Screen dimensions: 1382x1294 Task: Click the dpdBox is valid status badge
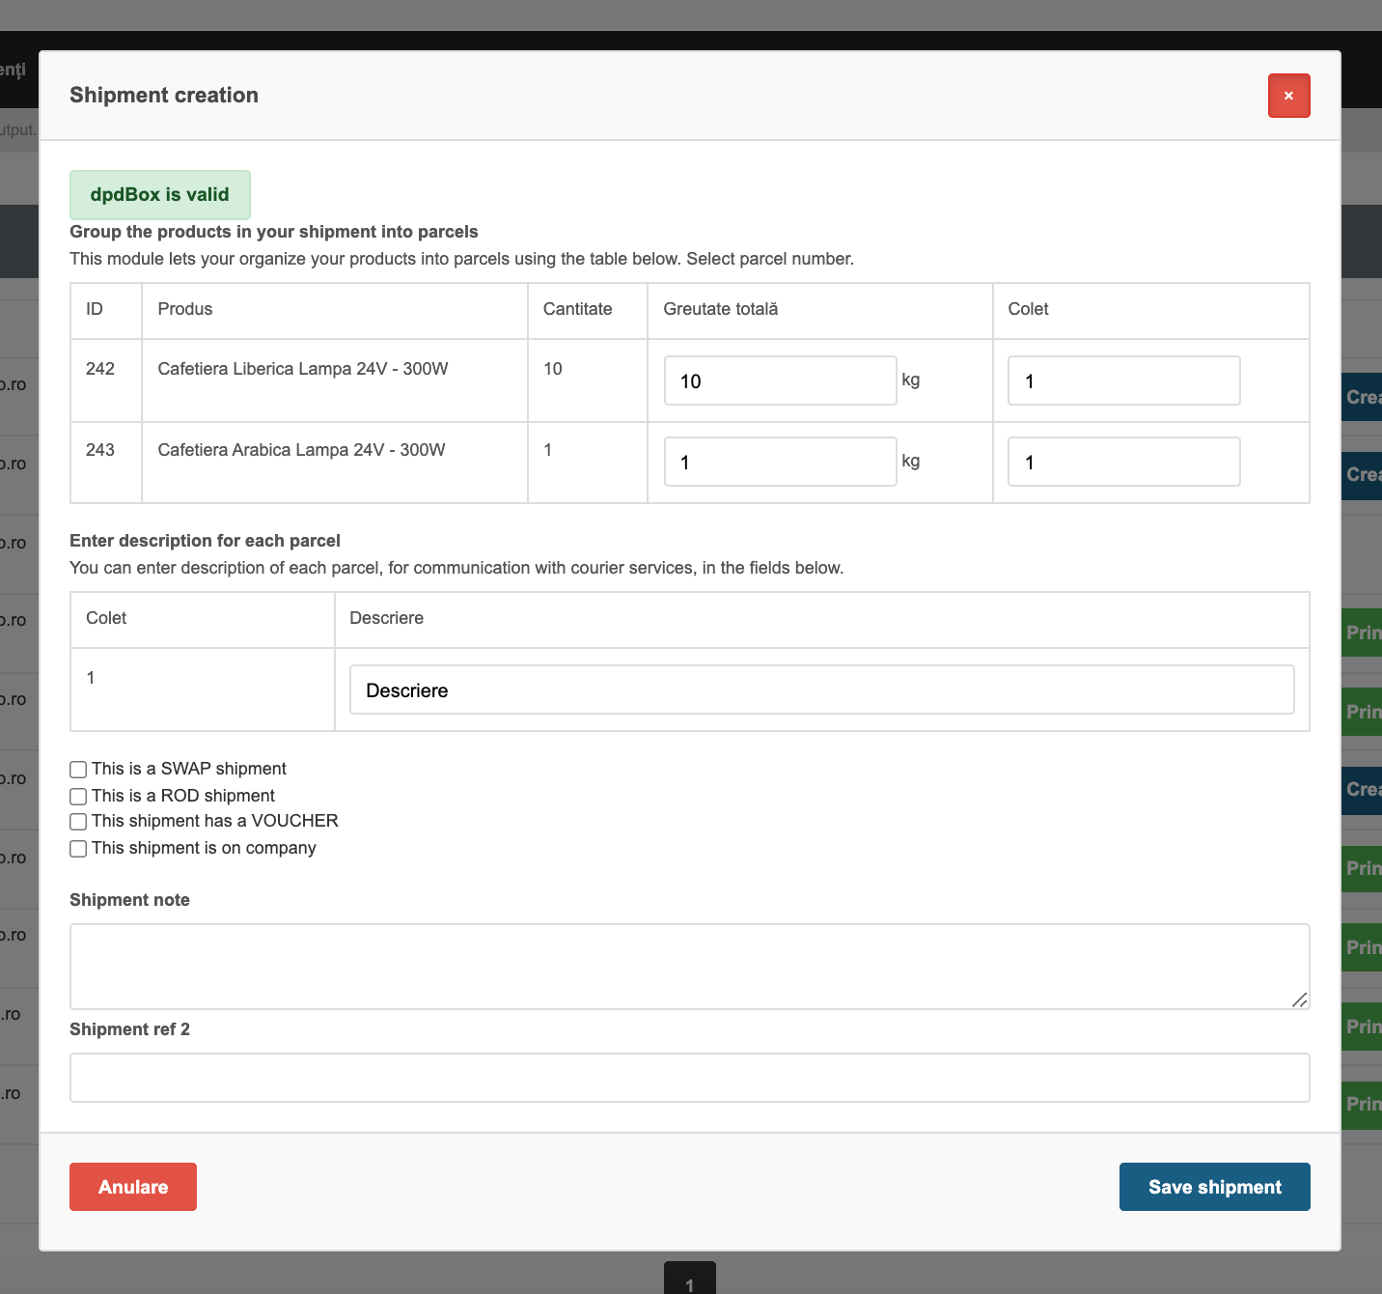(x=160, y=195)
